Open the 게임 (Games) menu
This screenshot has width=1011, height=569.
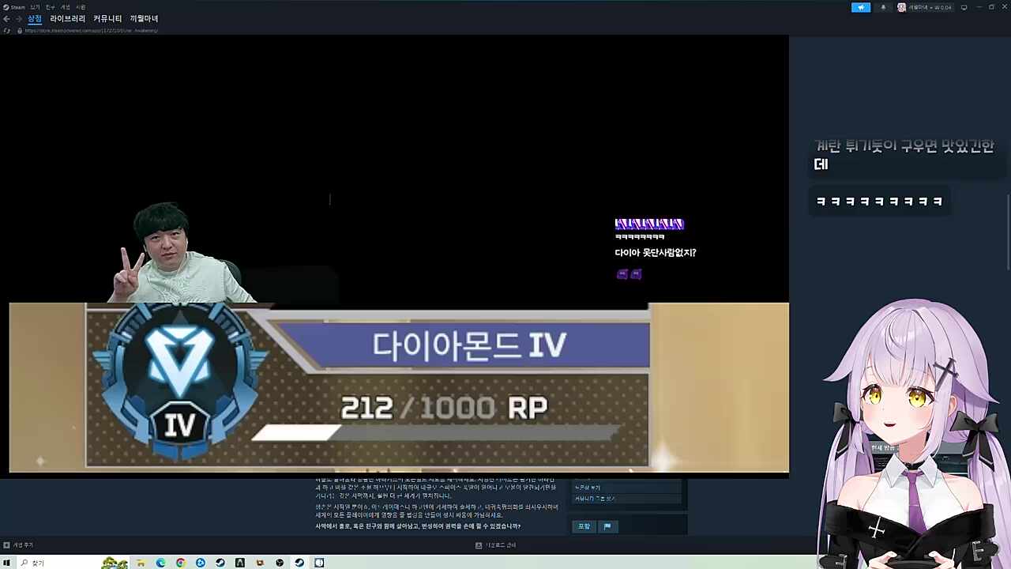point(65,7)
